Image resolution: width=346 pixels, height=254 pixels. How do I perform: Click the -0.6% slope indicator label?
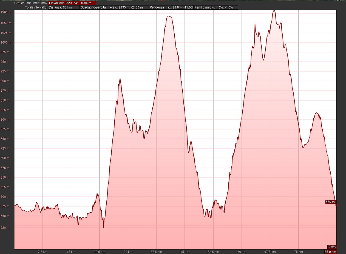coord(331,247)
